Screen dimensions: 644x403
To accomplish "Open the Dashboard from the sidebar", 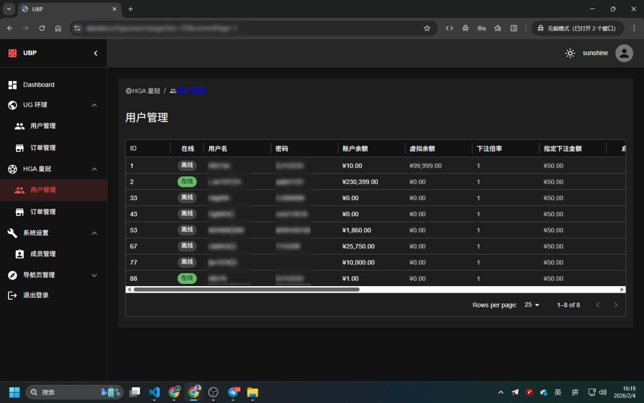I will pyautogui.click(x=38, y=85).
